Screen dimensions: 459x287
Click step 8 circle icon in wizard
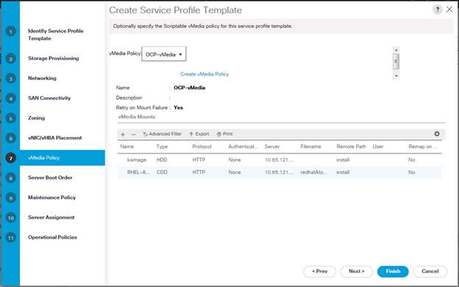11,178
